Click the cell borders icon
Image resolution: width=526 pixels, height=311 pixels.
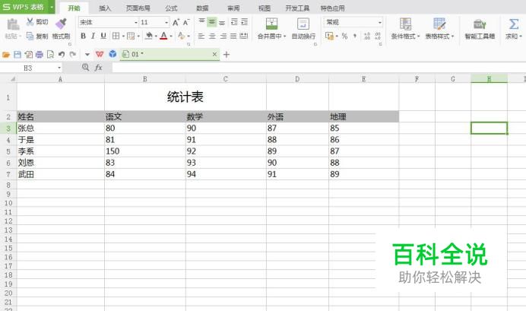coord(116,36)
